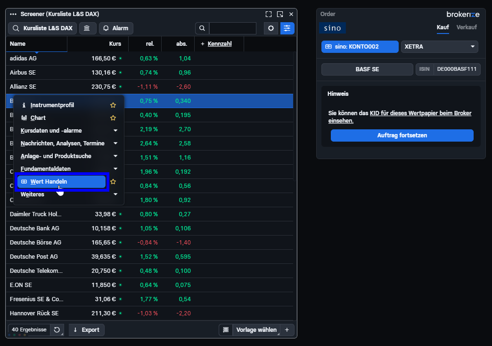Image resolution: width=492 pixels, height=346 pixels.
Task: Open Kursliste L&S DAX list selector
Action: click(42, 28)
